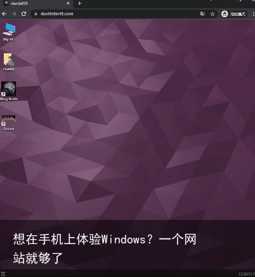Viewport: 255px width, 277px height.
Task: Click the daedalOS tab favicon
Action: [6, 3]
